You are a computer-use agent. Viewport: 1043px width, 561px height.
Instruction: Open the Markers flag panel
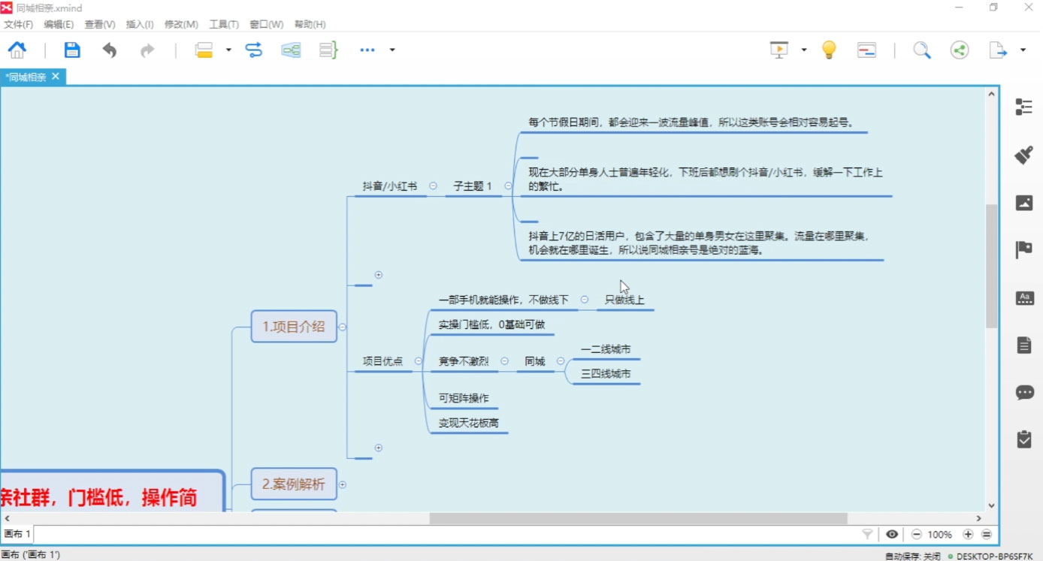1023,249
